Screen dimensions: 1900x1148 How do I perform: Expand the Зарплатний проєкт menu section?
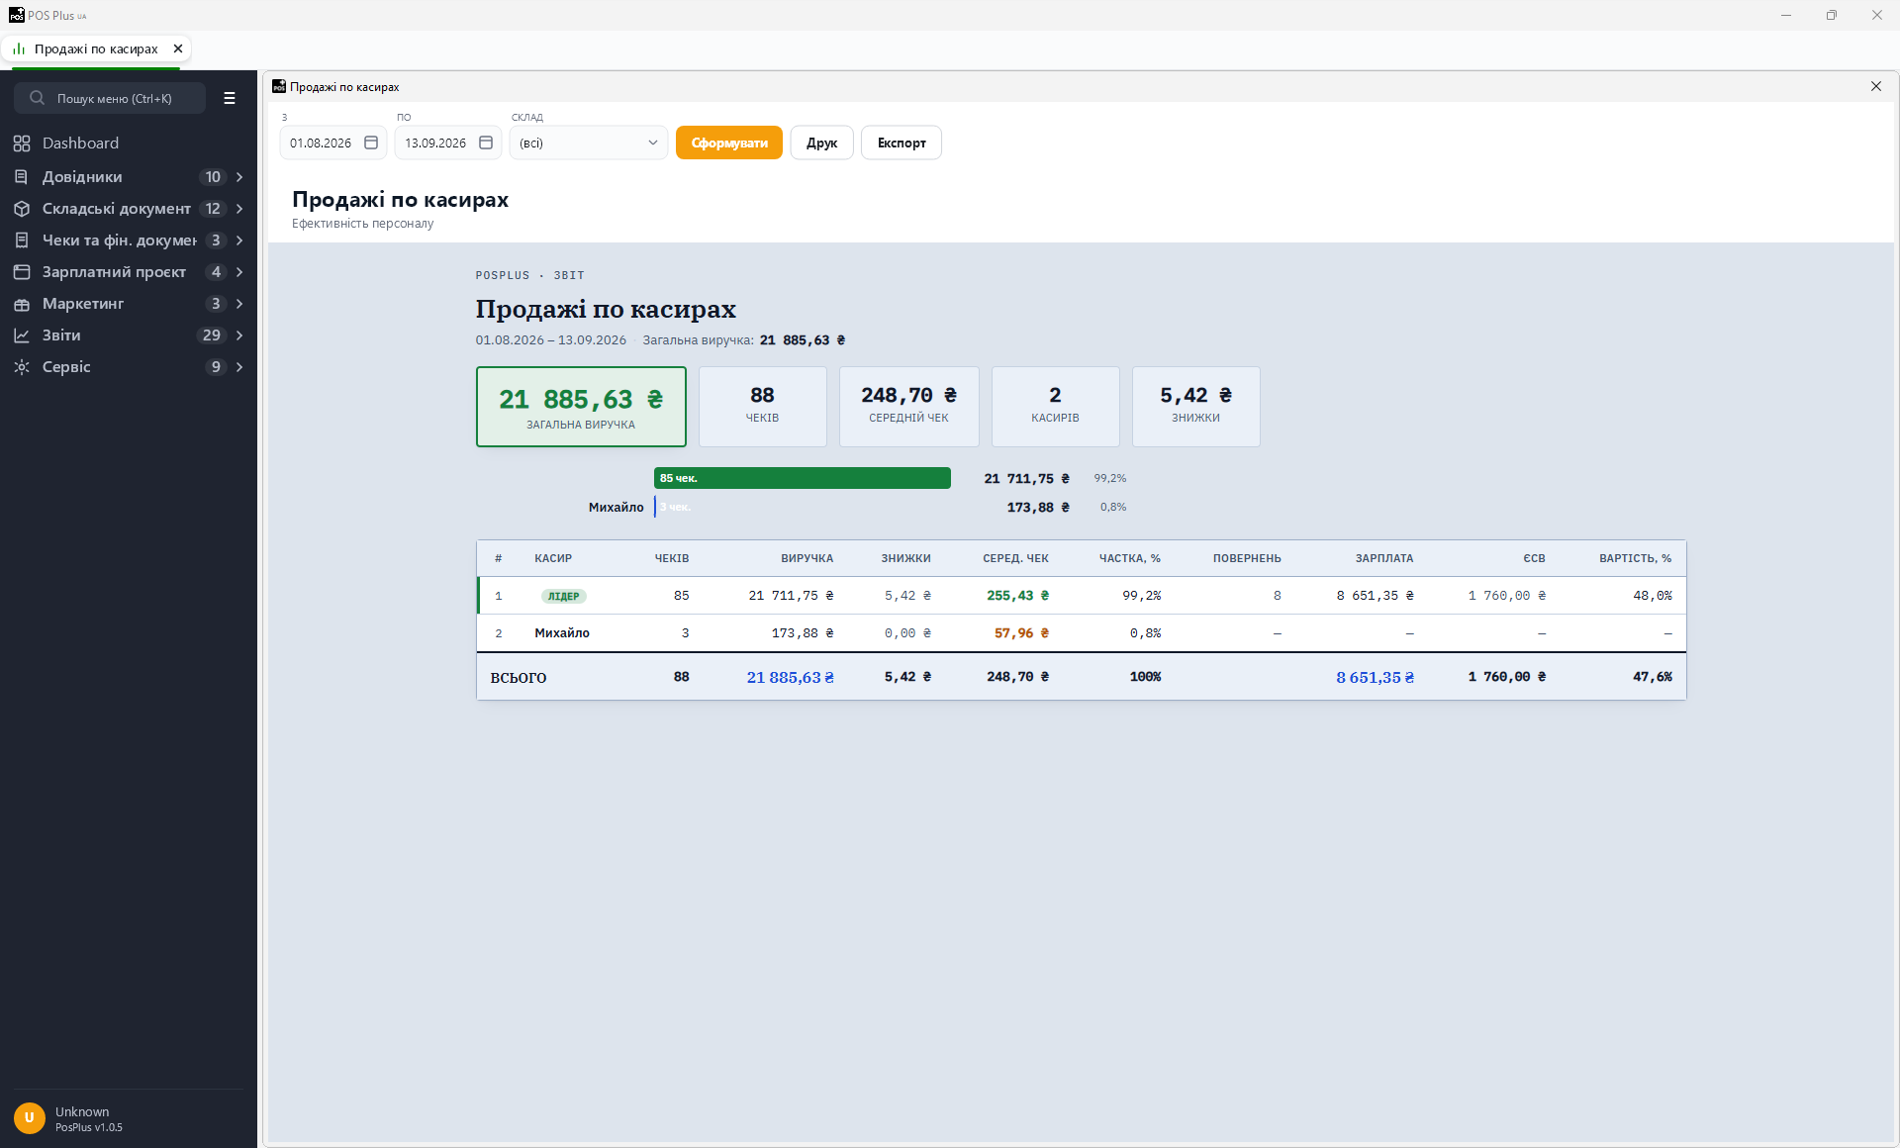tap(239, 272)
